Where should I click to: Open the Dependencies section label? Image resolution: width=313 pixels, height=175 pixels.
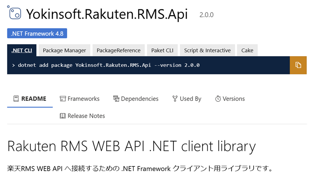pyautogui.click(x=140, y=99)
